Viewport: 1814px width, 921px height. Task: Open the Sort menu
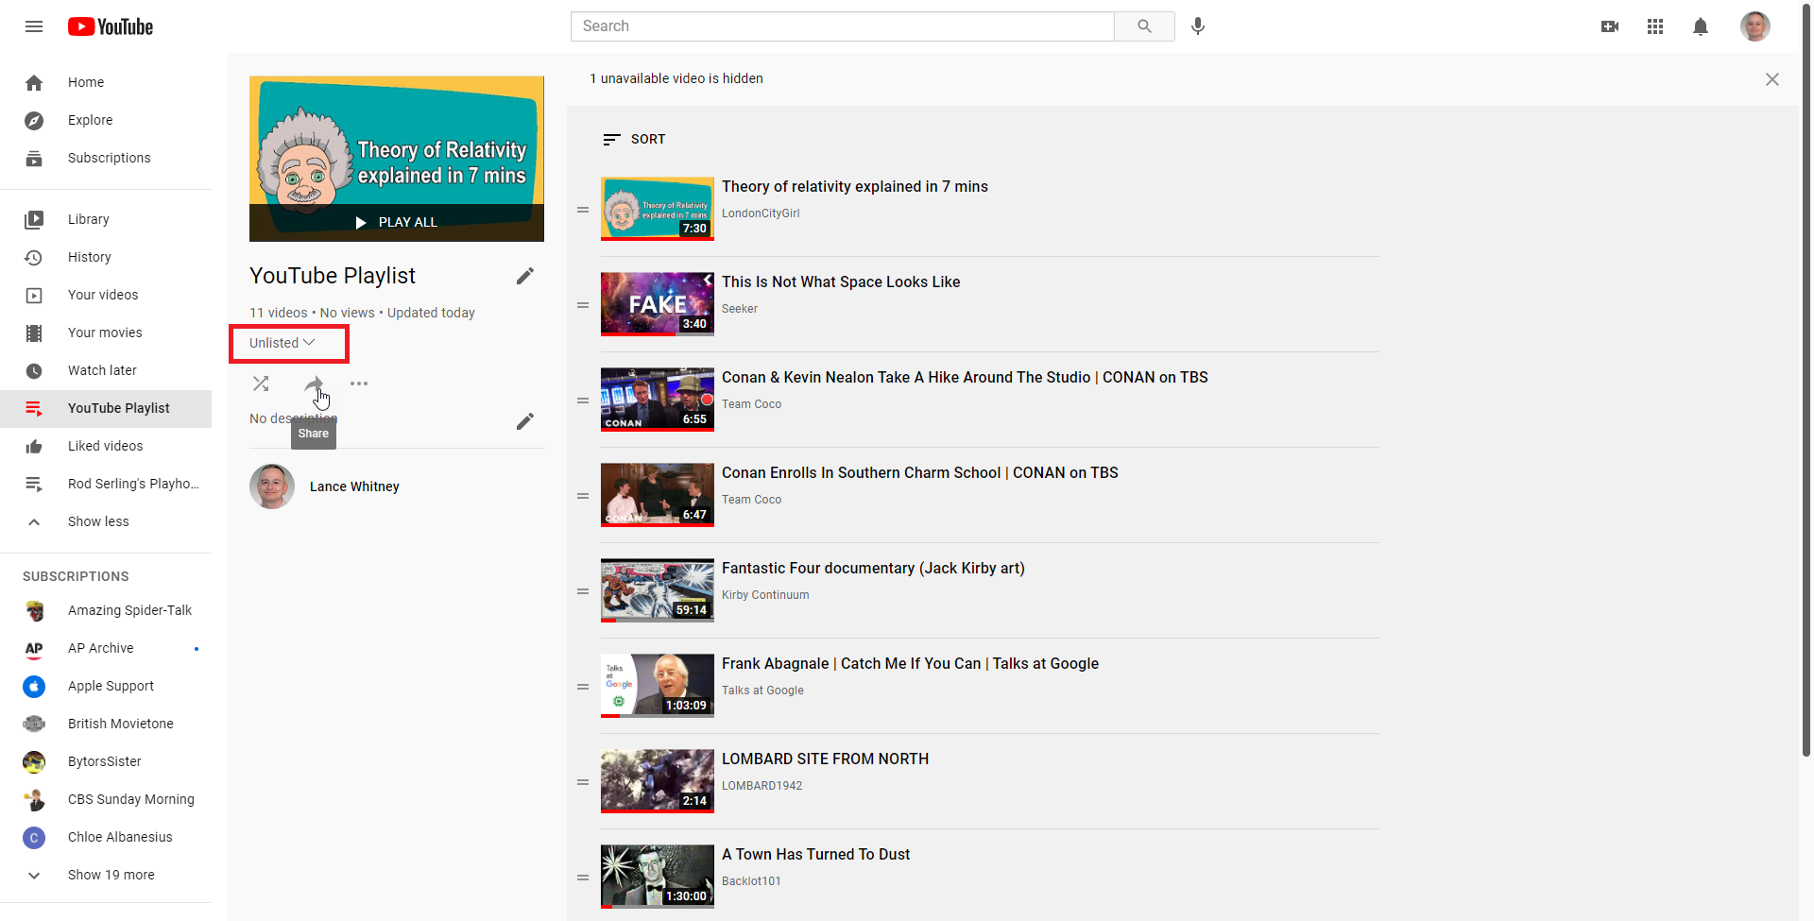click(x=634, y=139)
